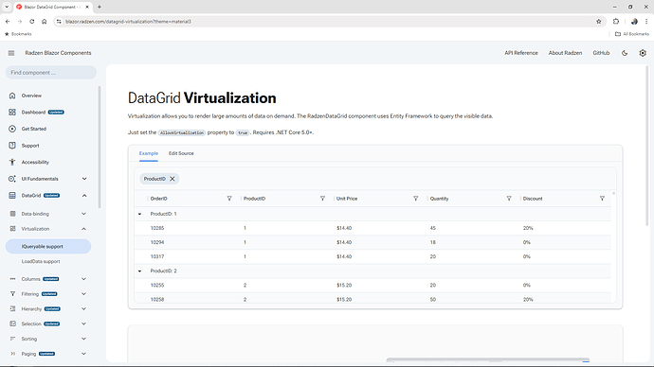
Task: Expand Columns submenu
Action: [x=83, y=279]
